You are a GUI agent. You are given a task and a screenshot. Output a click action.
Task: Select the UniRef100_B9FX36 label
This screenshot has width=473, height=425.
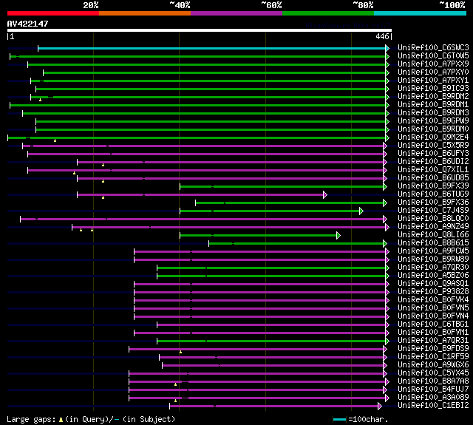433,203
